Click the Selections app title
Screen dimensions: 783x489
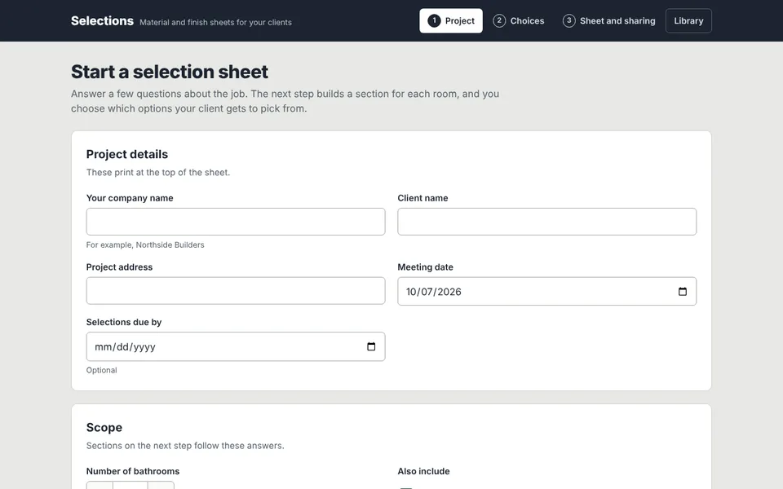pyautogui.click(x=103, y=21)
